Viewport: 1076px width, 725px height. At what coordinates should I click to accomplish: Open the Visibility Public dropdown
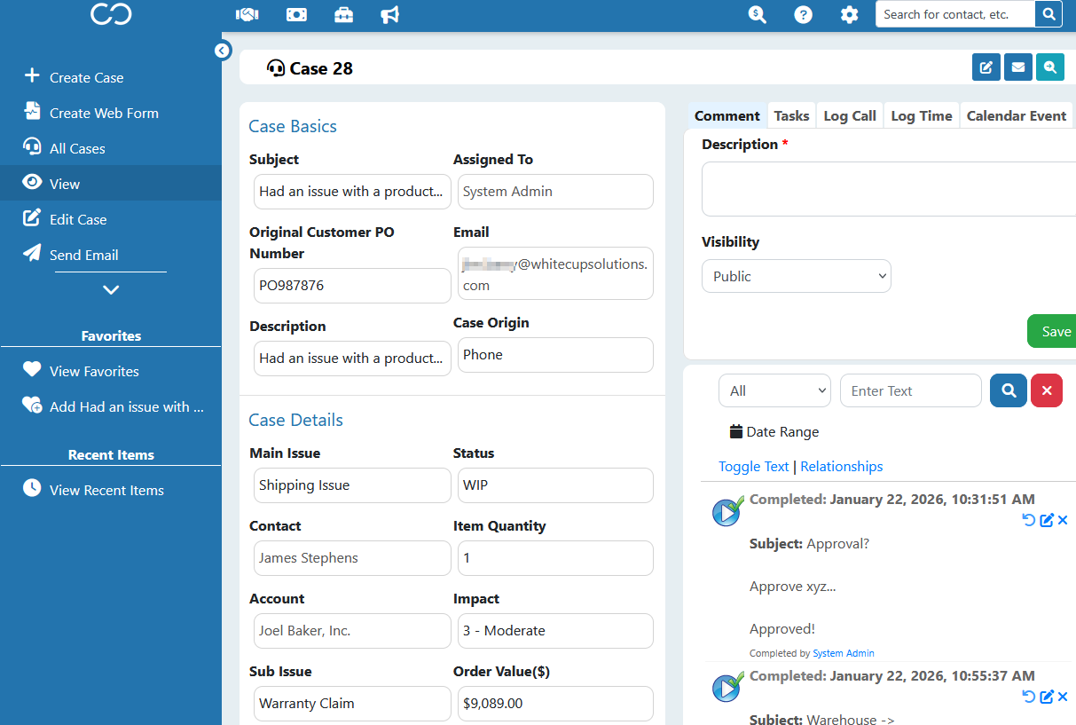[797, 276]
